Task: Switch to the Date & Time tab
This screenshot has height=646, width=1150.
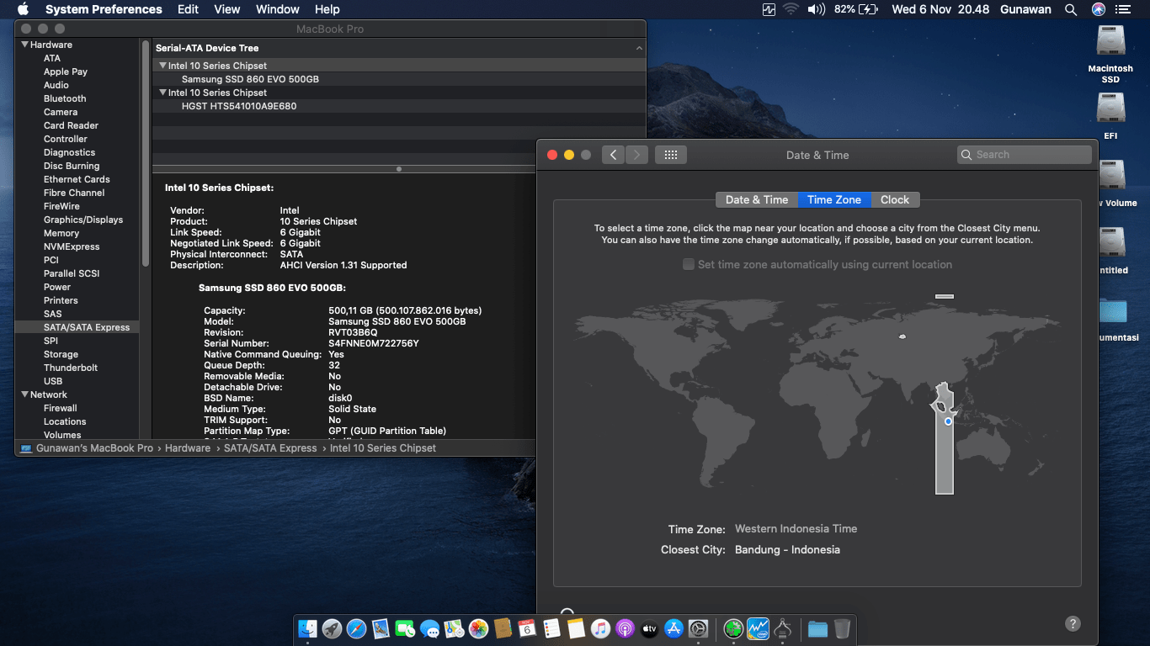Action: 756,199
